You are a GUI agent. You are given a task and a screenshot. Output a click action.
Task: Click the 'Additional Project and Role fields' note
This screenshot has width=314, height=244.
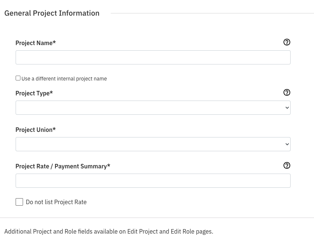click(109, 231)
